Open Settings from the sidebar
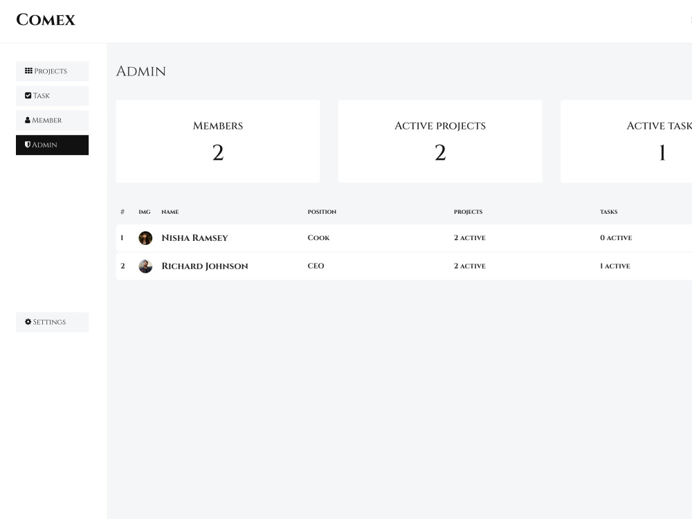Image resolution: width=692 pixels, height=519 pixels. (52, 322)
